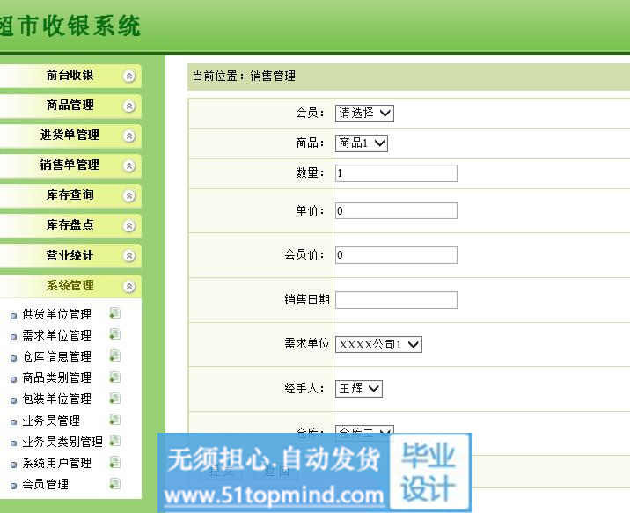Screen dimensions: 630x513
Task: Open the 库存盘点 menu
Action: tap(70, 225)
